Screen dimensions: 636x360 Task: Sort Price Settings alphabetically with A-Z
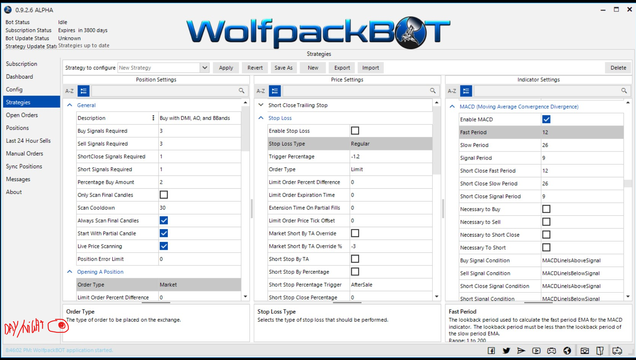261,91
